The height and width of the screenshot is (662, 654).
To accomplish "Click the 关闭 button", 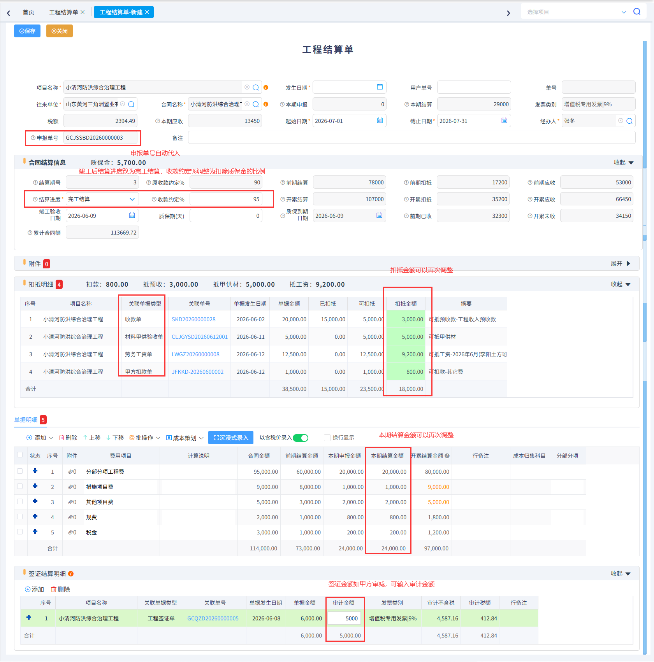I will pos(60,31).
